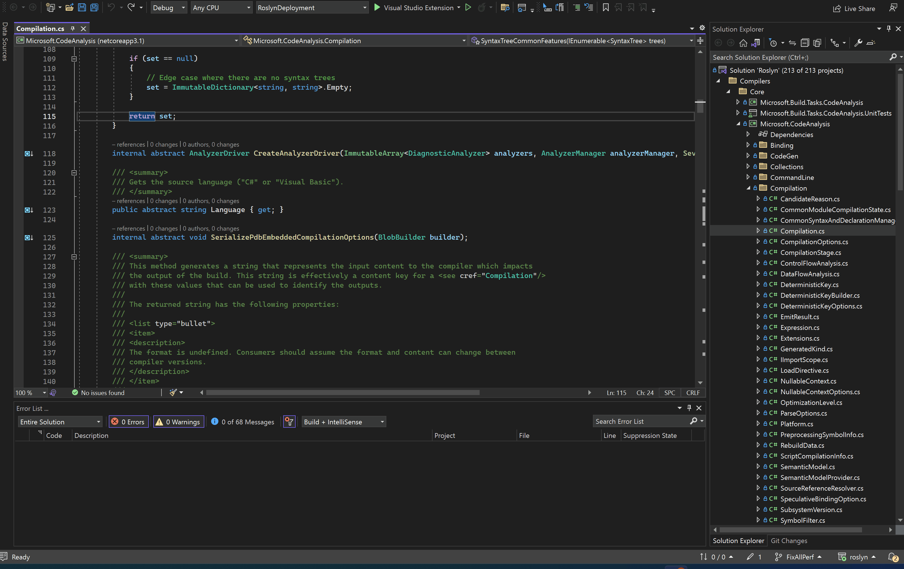Open the Debug configuration dropdown
Screen dimensions: 904x569
(169, 8)
